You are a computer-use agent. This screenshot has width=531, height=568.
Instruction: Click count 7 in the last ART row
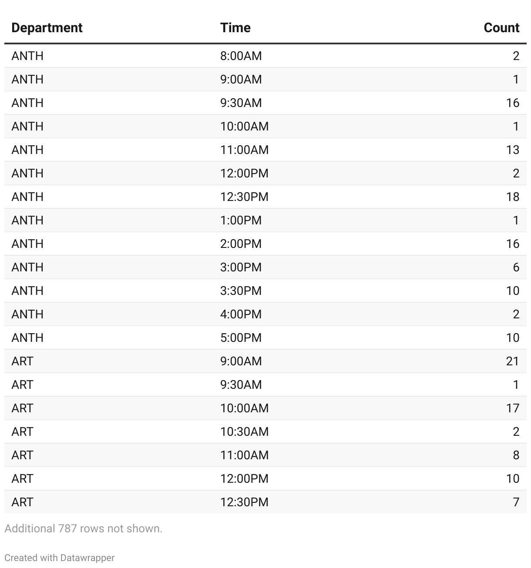[516, 502]
